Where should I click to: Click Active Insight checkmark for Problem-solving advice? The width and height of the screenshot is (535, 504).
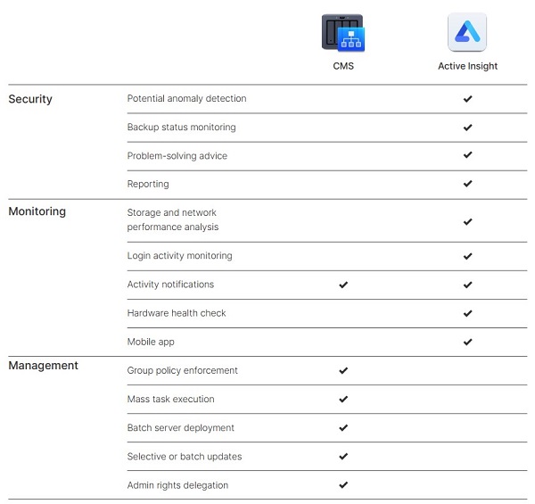tap(467, 155)
